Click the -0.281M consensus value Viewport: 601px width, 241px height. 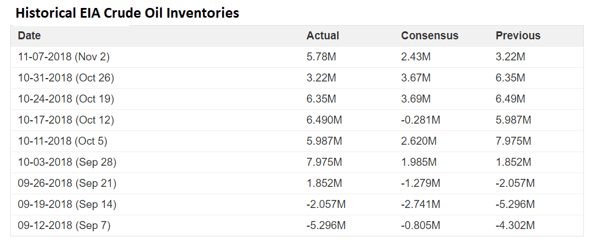coord(420,120)
